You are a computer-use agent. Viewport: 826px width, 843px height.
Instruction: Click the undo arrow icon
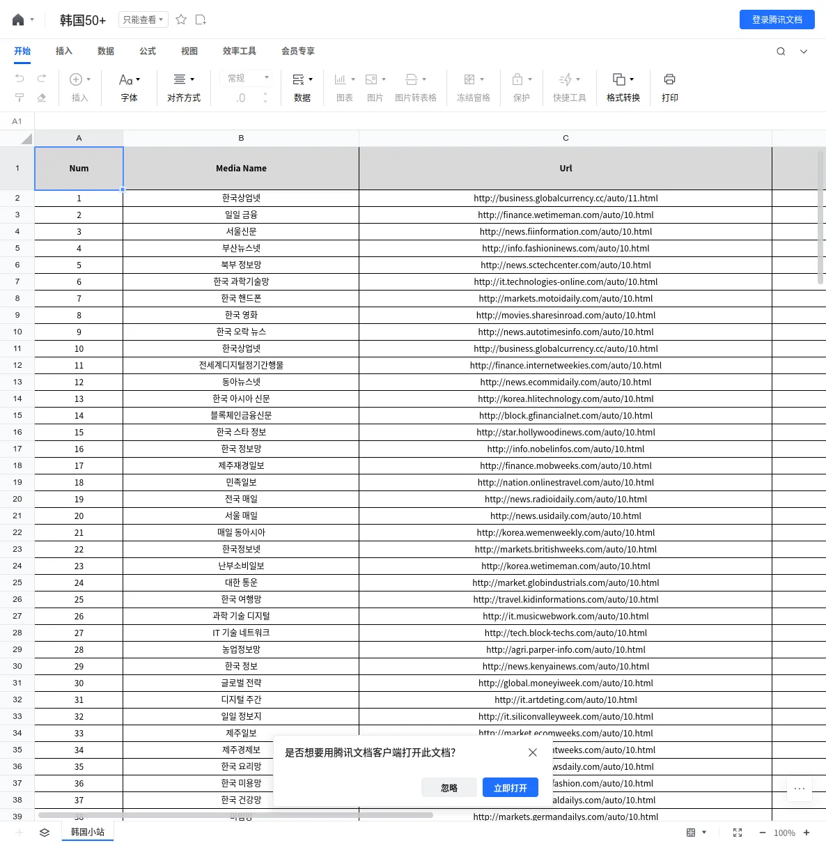click(20, 78)
